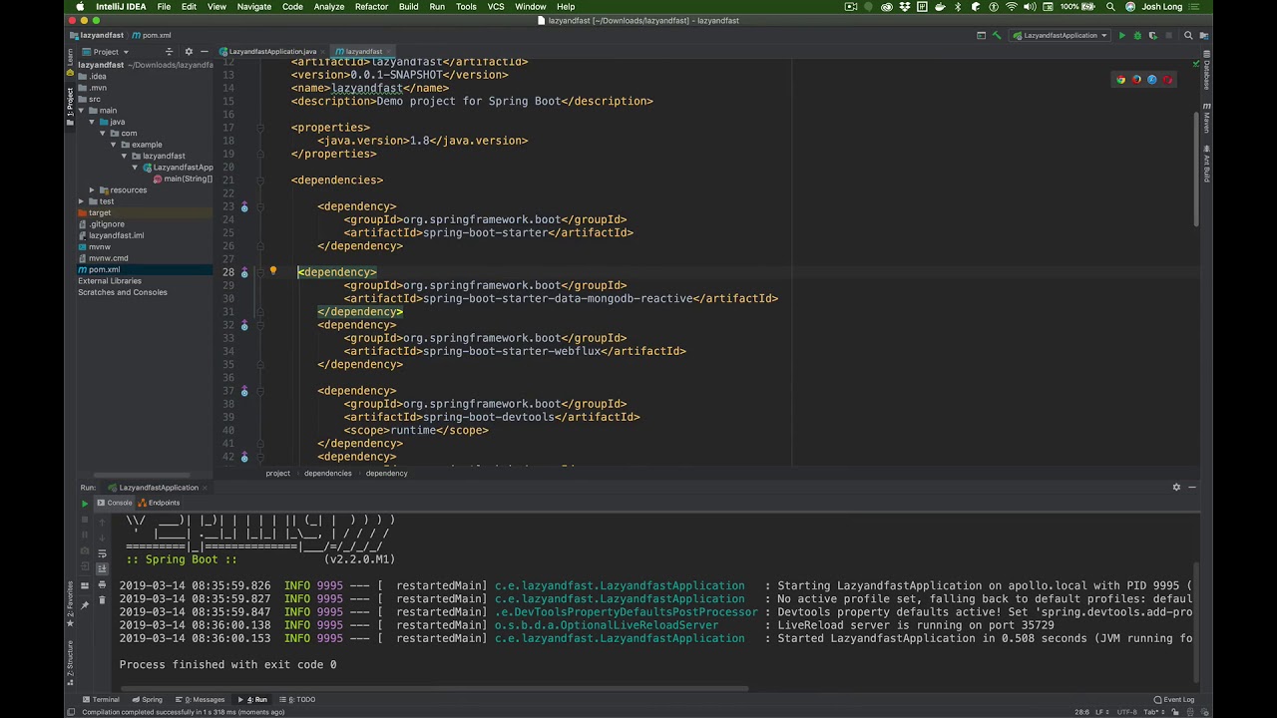Image resolution: width=1277 pixels, height=718 pixels.
Task: Select the target folder in project tree
Action: click(100, 212)
